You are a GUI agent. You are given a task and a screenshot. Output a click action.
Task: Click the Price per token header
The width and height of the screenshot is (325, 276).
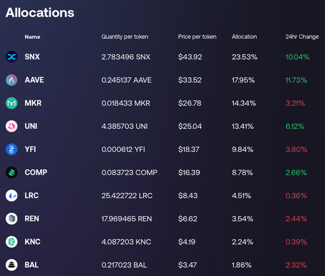197,37
